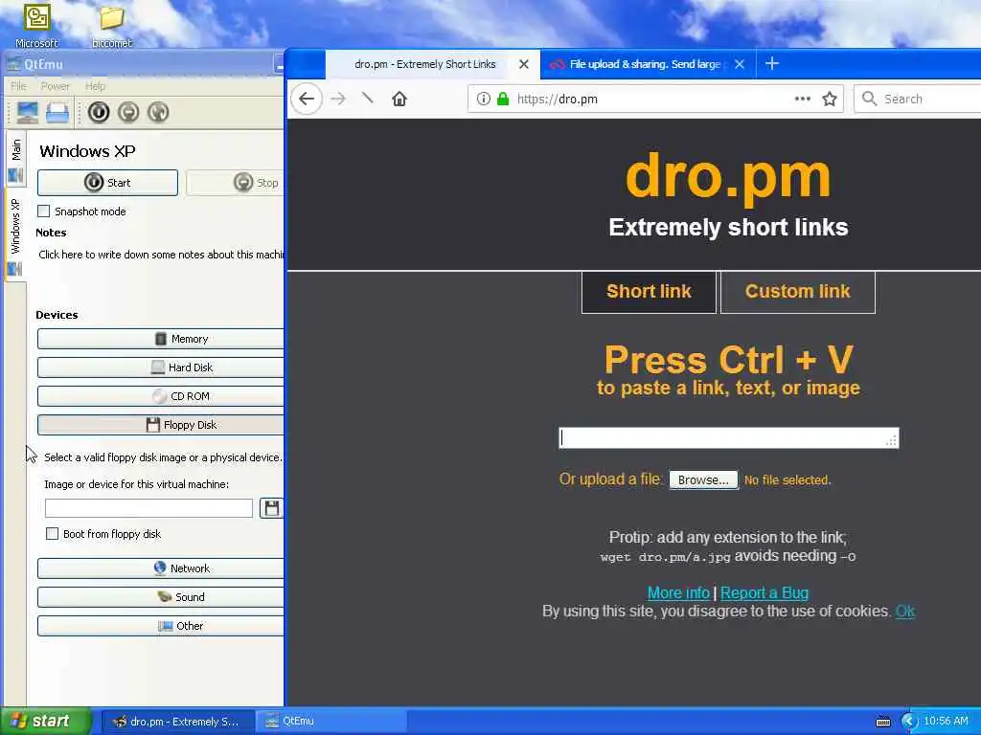
Task: Click the Stop virtual machine button
Action: [236, 183]
